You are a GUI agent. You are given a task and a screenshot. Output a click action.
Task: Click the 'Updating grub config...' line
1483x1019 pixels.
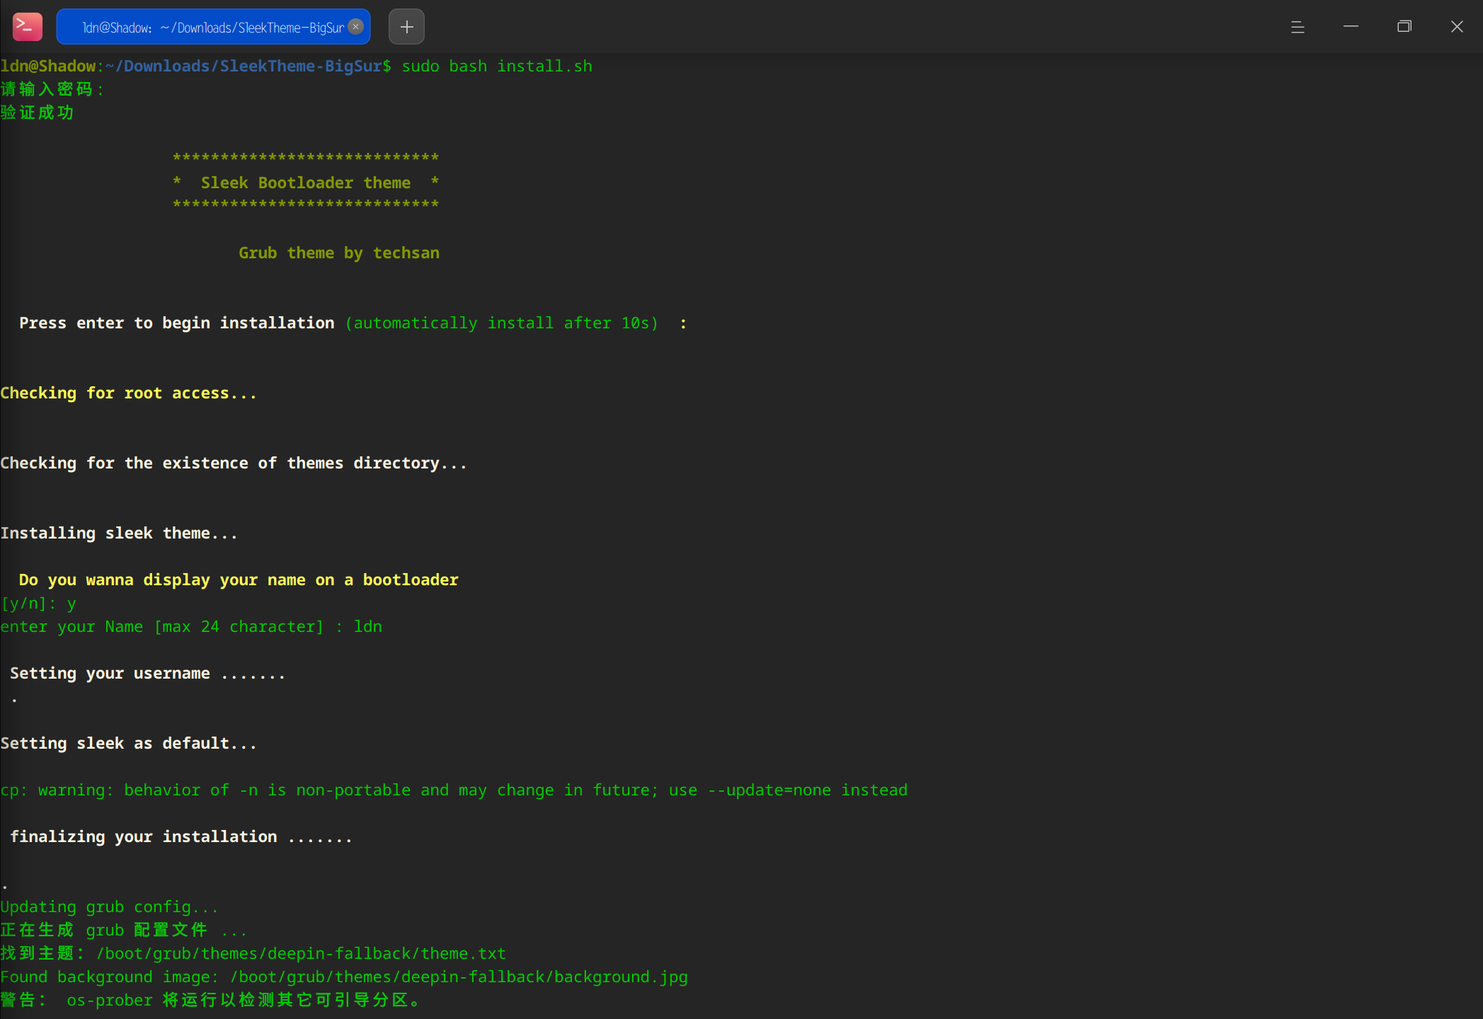coord(109,907)
